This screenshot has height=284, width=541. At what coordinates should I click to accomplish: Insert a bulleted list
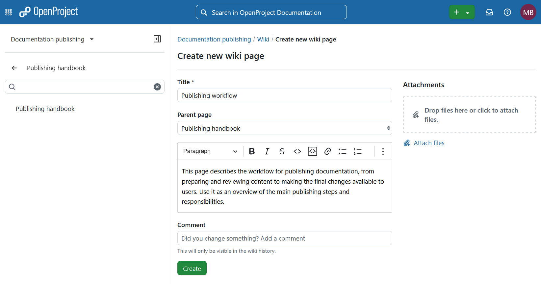tap(343, 151)
